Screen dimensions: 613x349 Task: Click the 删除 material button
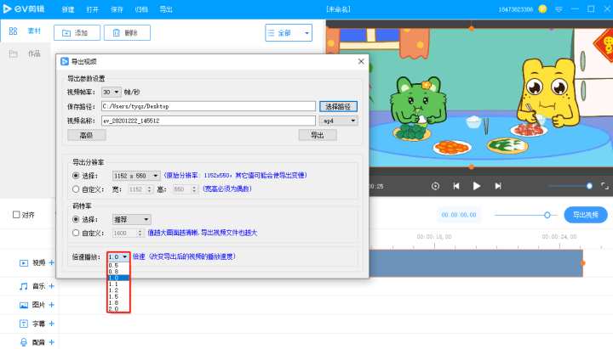click(127, 33)
